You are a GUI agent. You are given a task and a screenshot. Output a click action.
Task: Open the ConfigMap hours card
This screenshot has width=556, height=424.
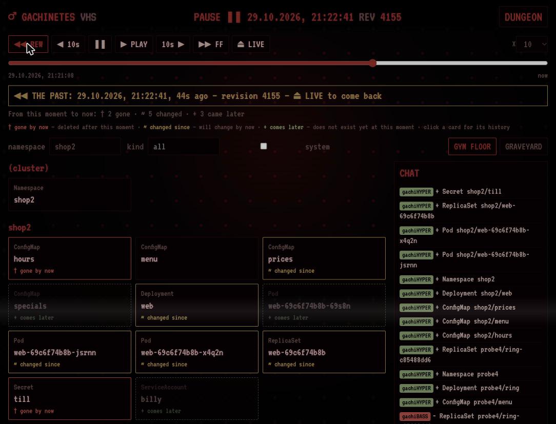[70, 258]
